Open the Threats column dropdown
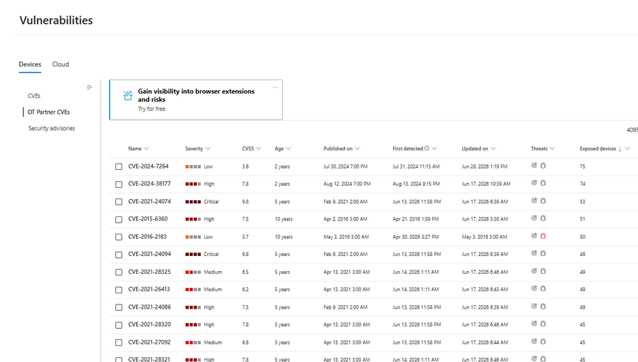The height and width of the screenshot is (362, 638). click(552, 148)
